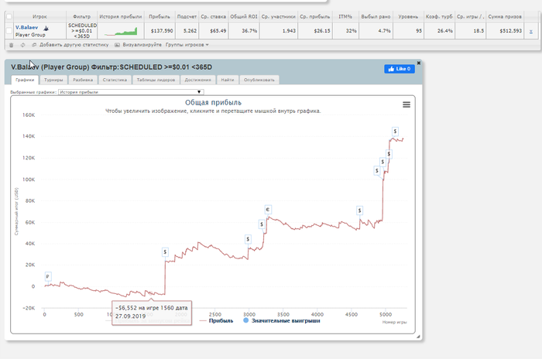Screen dimensions: 542x359
Task: Switch to the Турниры tab
Action: 53,80
